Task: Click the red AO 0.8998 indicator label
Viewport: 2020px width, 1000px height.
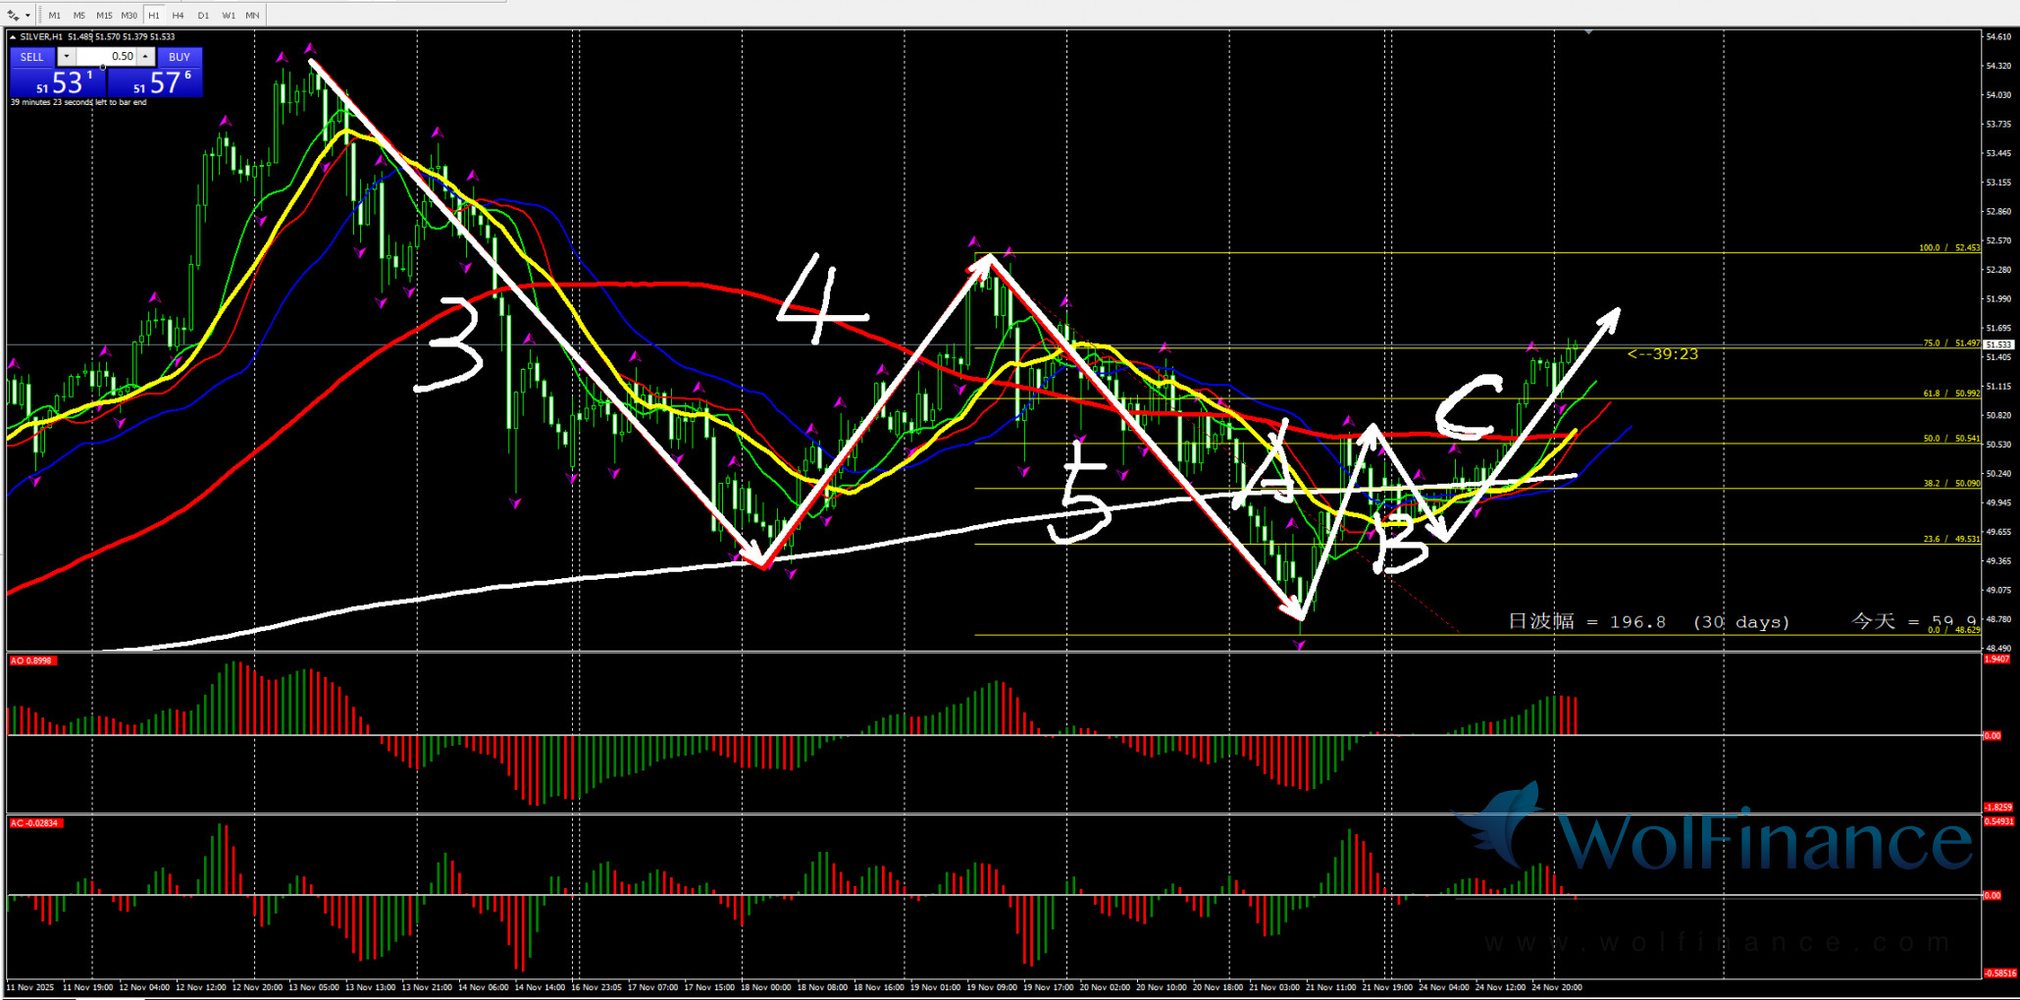Action: 32,660
